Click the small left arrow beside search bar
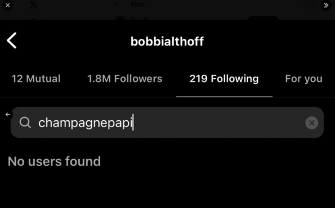 click(x=8, y=115)
